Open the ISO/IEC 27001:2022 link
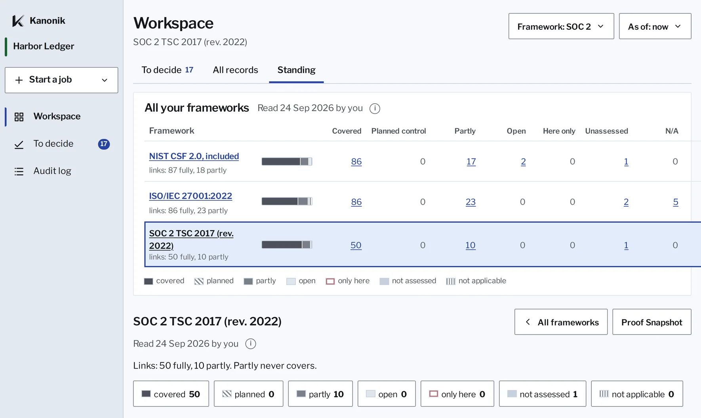 tap(190, 196)
